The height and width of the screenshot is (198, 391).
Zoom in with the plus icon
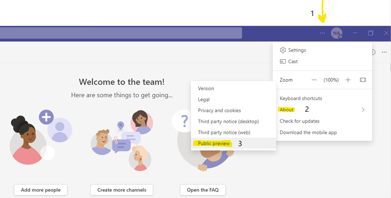(348, 80)
